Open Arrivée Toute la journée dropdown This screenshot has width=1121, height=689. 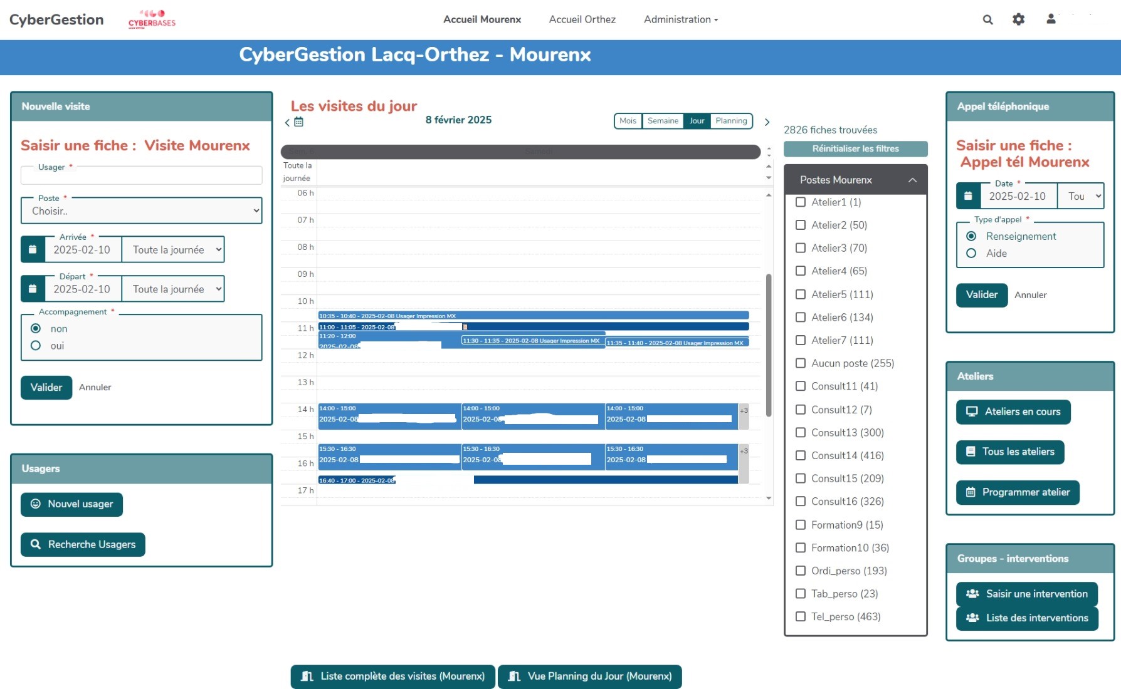coord(173,249)
